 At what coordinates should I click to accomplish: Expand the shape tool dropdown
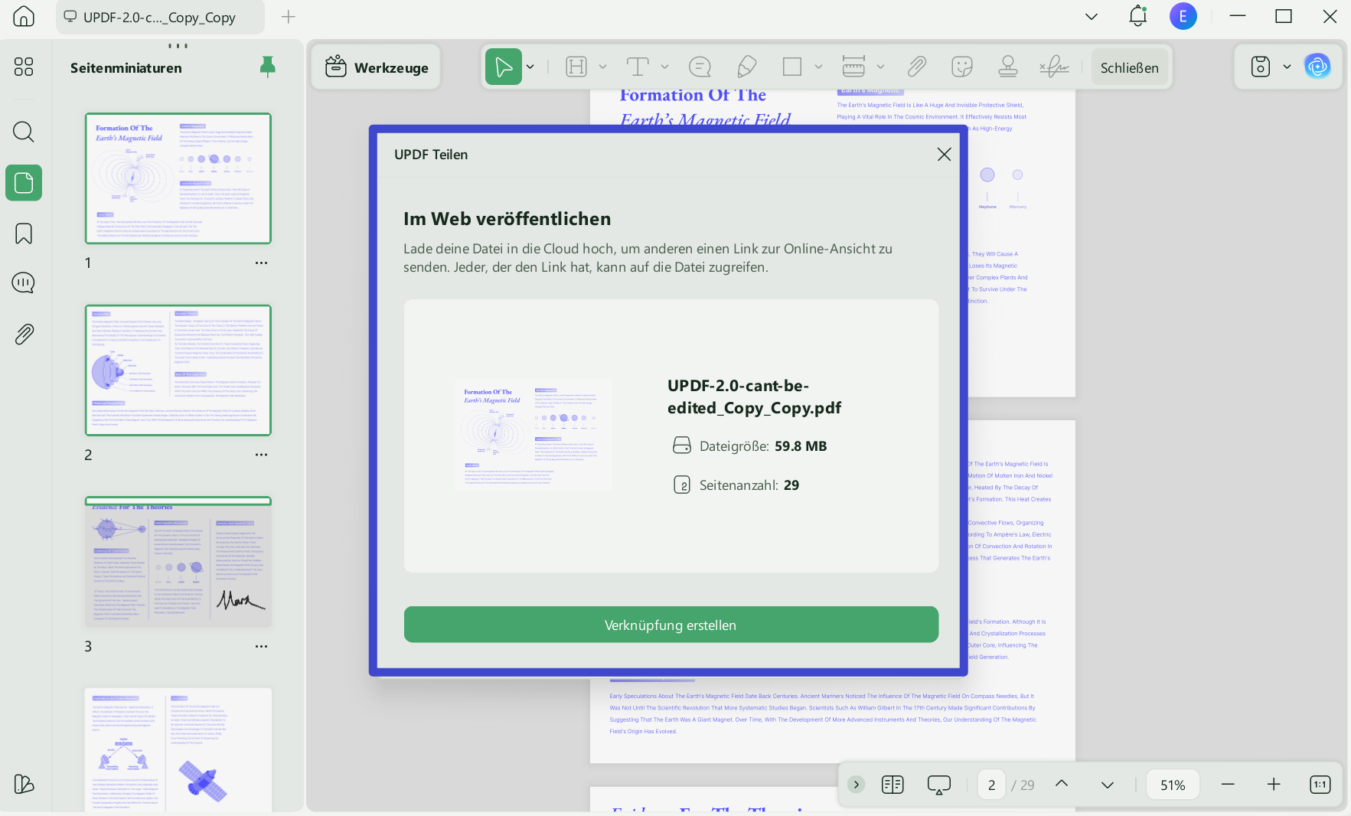click(819, 67)
